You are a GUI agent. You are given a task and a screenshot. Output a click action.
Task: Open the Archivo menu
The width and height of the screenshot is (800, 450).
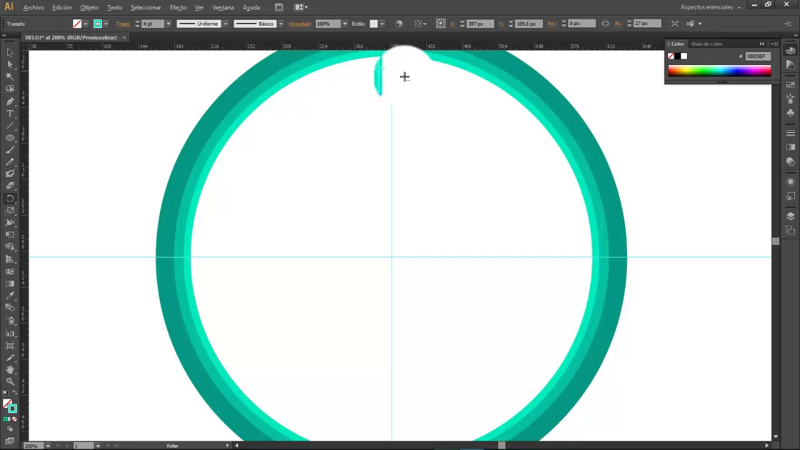click(x=34, y=7)
